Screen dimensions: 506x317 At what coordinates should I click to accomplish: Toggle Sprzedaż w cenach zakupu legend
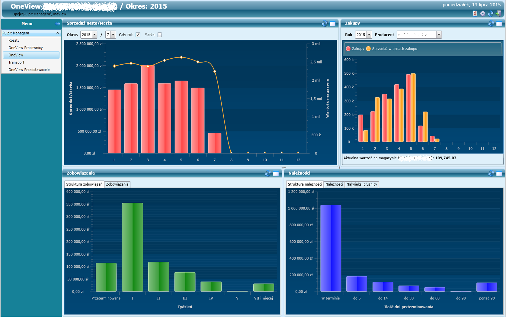(x=392, y=49)
